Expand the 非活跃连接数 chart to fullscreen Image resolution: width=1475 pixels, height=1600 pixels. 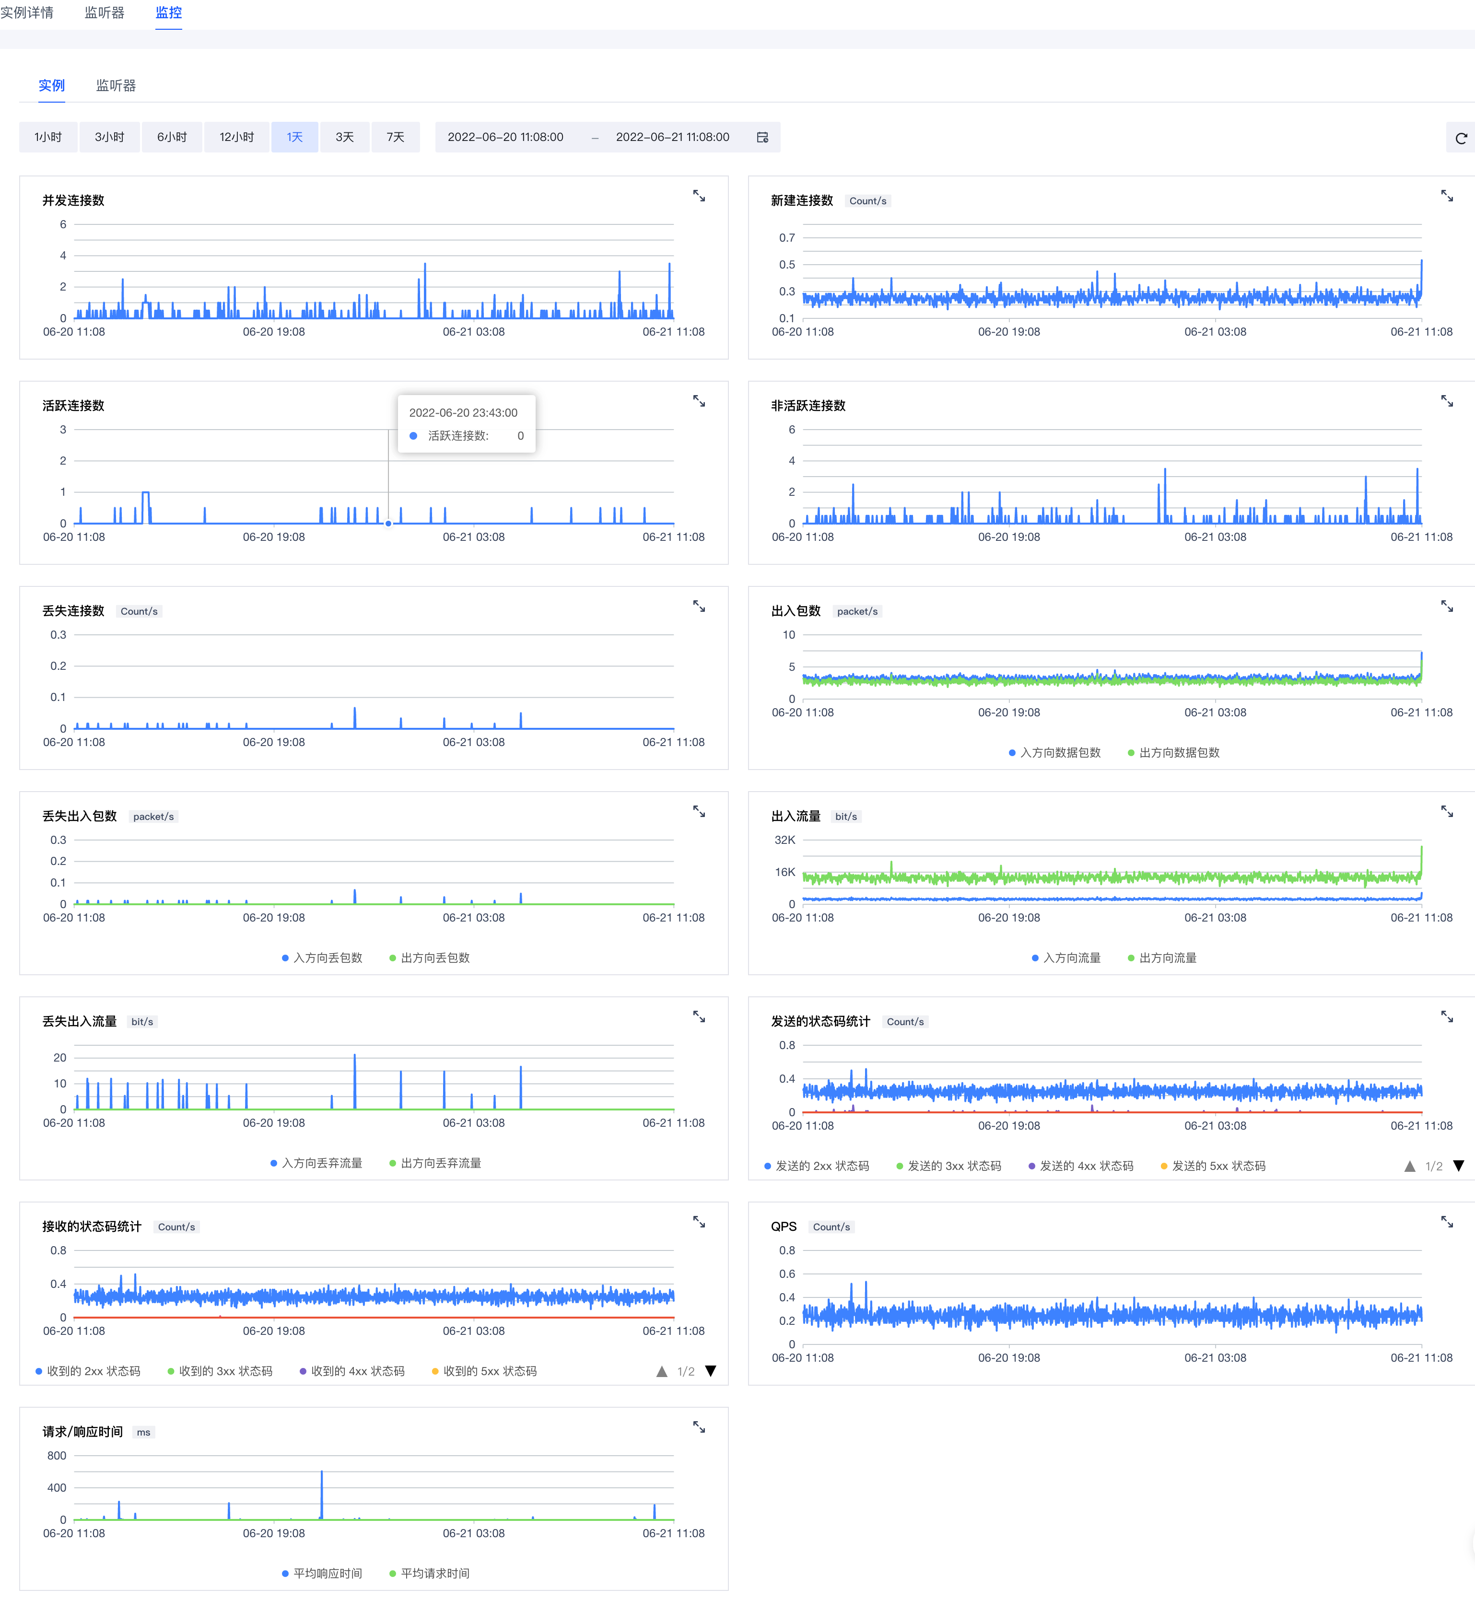[1446, 400]
